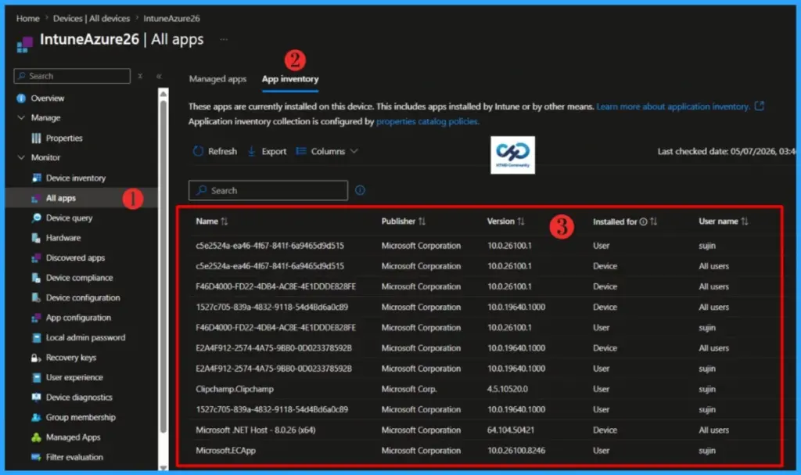Go to Home breadcrumb

coord(27,19)
